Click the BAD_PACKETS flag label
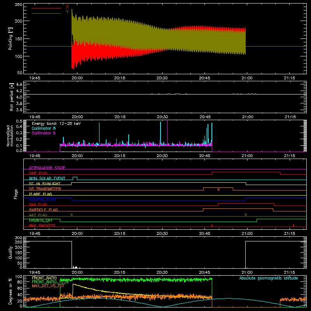Viewport: 311px width, 311px height. 42,225
